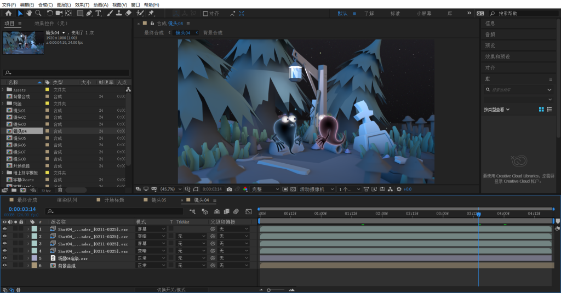Screen dimensions: 561x293
Task: Click the 最终合成 breadcrumb in viewer
Action: pyautogui.click(x=153, y=32)
